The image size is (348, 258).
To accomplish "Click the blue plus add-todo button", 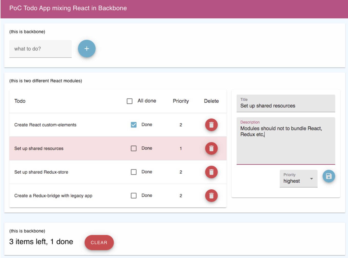I will coord(87,49).
